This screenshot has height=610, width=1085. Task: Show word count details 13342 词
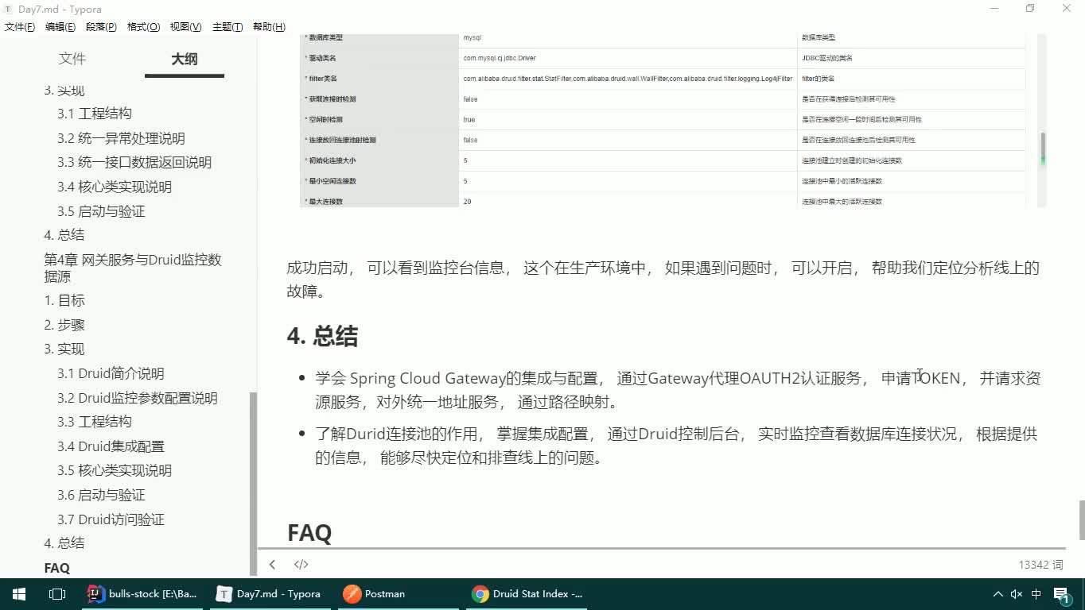tap(1040, 565)
